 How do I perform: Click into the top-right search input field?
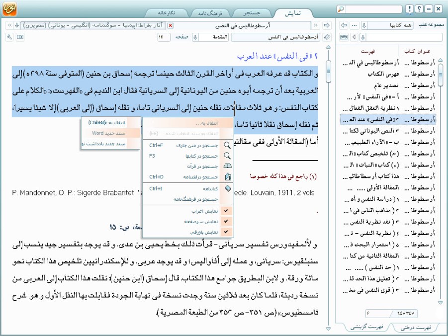pyautogui.click(x=373, y=9)
